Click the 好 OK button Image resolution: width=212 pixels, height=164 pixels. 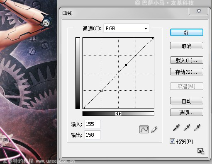point(187,32)
